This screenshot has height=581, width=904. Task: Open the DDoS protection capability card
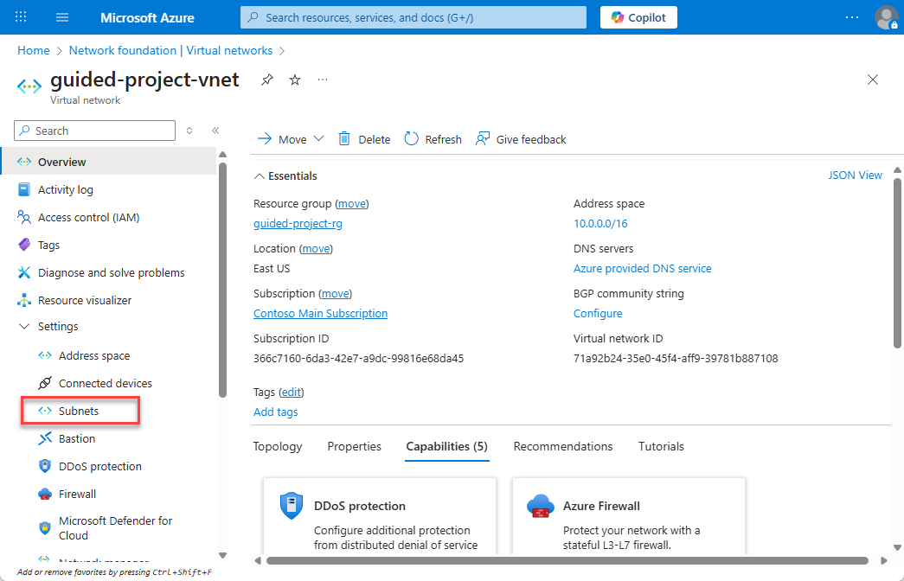[x=380, y=516]
